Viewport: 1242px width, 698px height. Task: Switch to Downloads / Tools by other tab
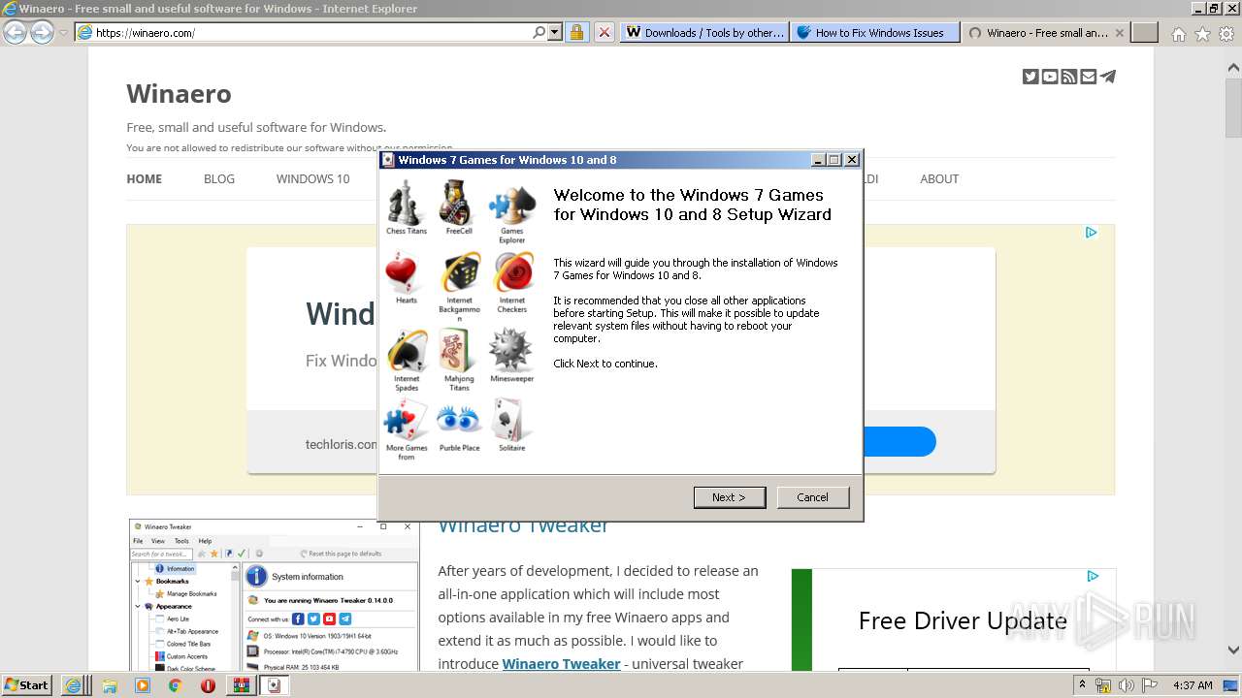pyautogui.click(x=704, y=32)
